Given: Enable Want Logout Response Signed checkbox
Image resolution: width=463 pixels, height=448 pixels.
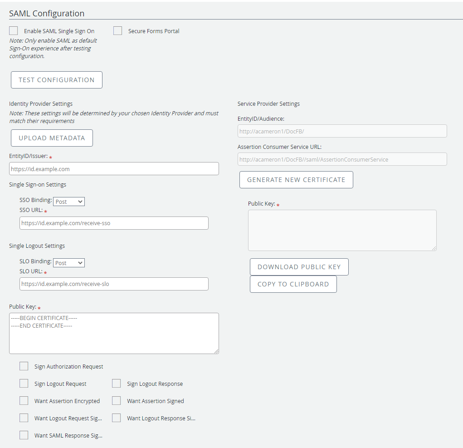Looking at the screenshot, I should [117, 418].
